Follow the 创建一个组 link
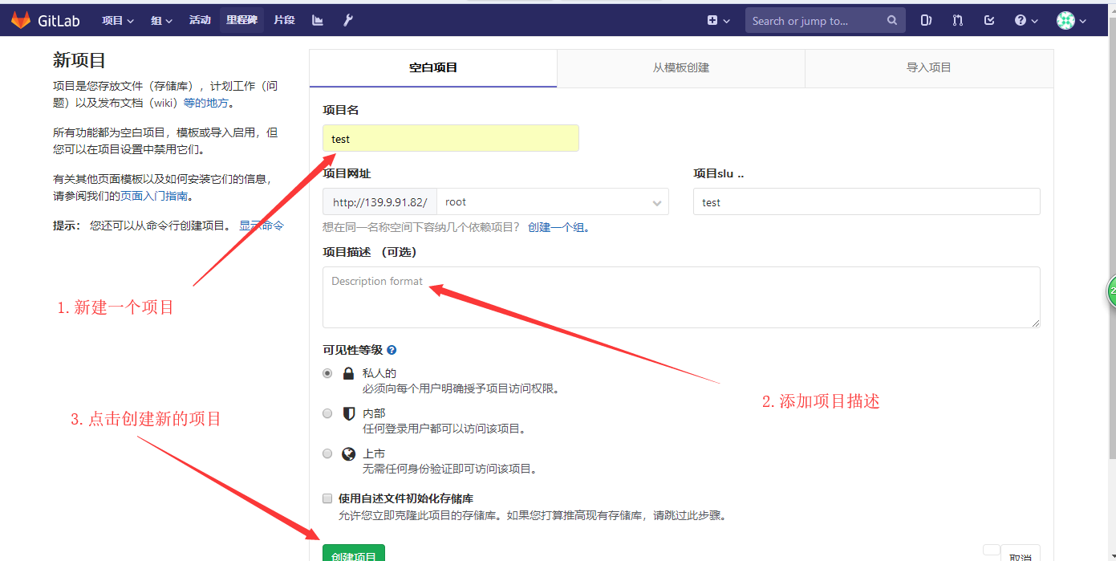Image resolution: width=1116 pixels, height=561 pixels. click(558, 227)
